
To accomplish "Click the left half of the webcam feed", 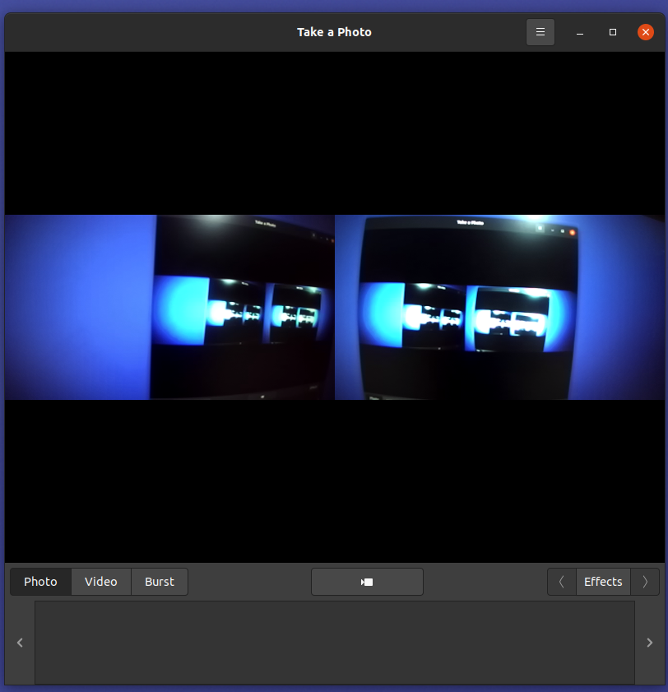I will tap(169, 307).
